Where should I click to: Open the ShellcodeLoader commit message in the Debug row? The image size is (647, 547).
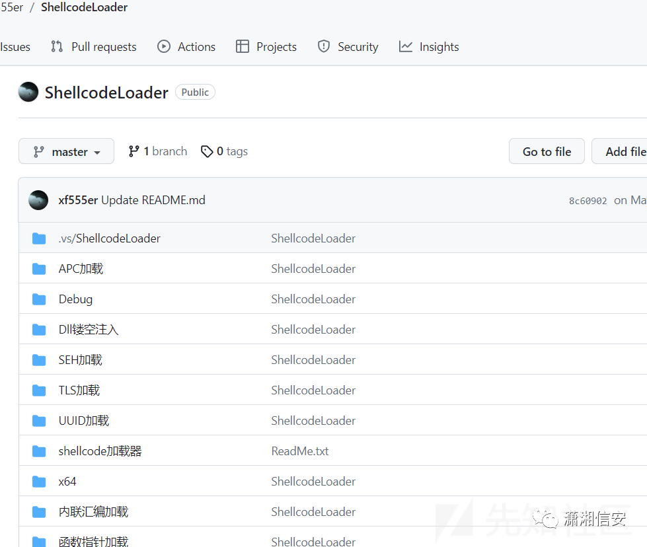coord(313,299)
